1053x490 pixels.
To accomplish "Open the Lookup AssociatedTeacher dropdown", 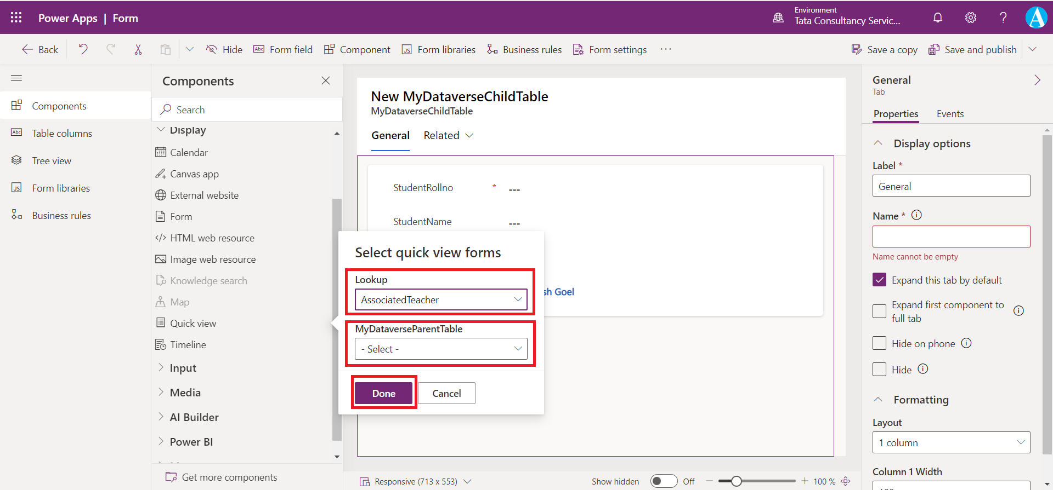I will [441, 299].
